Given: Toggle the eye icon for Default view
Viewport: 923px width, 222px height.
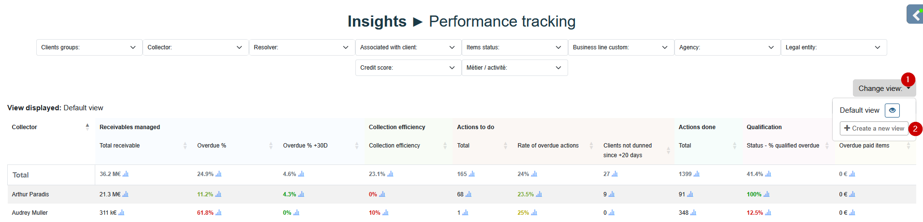Looking at the screenshot, I should pyautogui.click(x=892, y=110).
